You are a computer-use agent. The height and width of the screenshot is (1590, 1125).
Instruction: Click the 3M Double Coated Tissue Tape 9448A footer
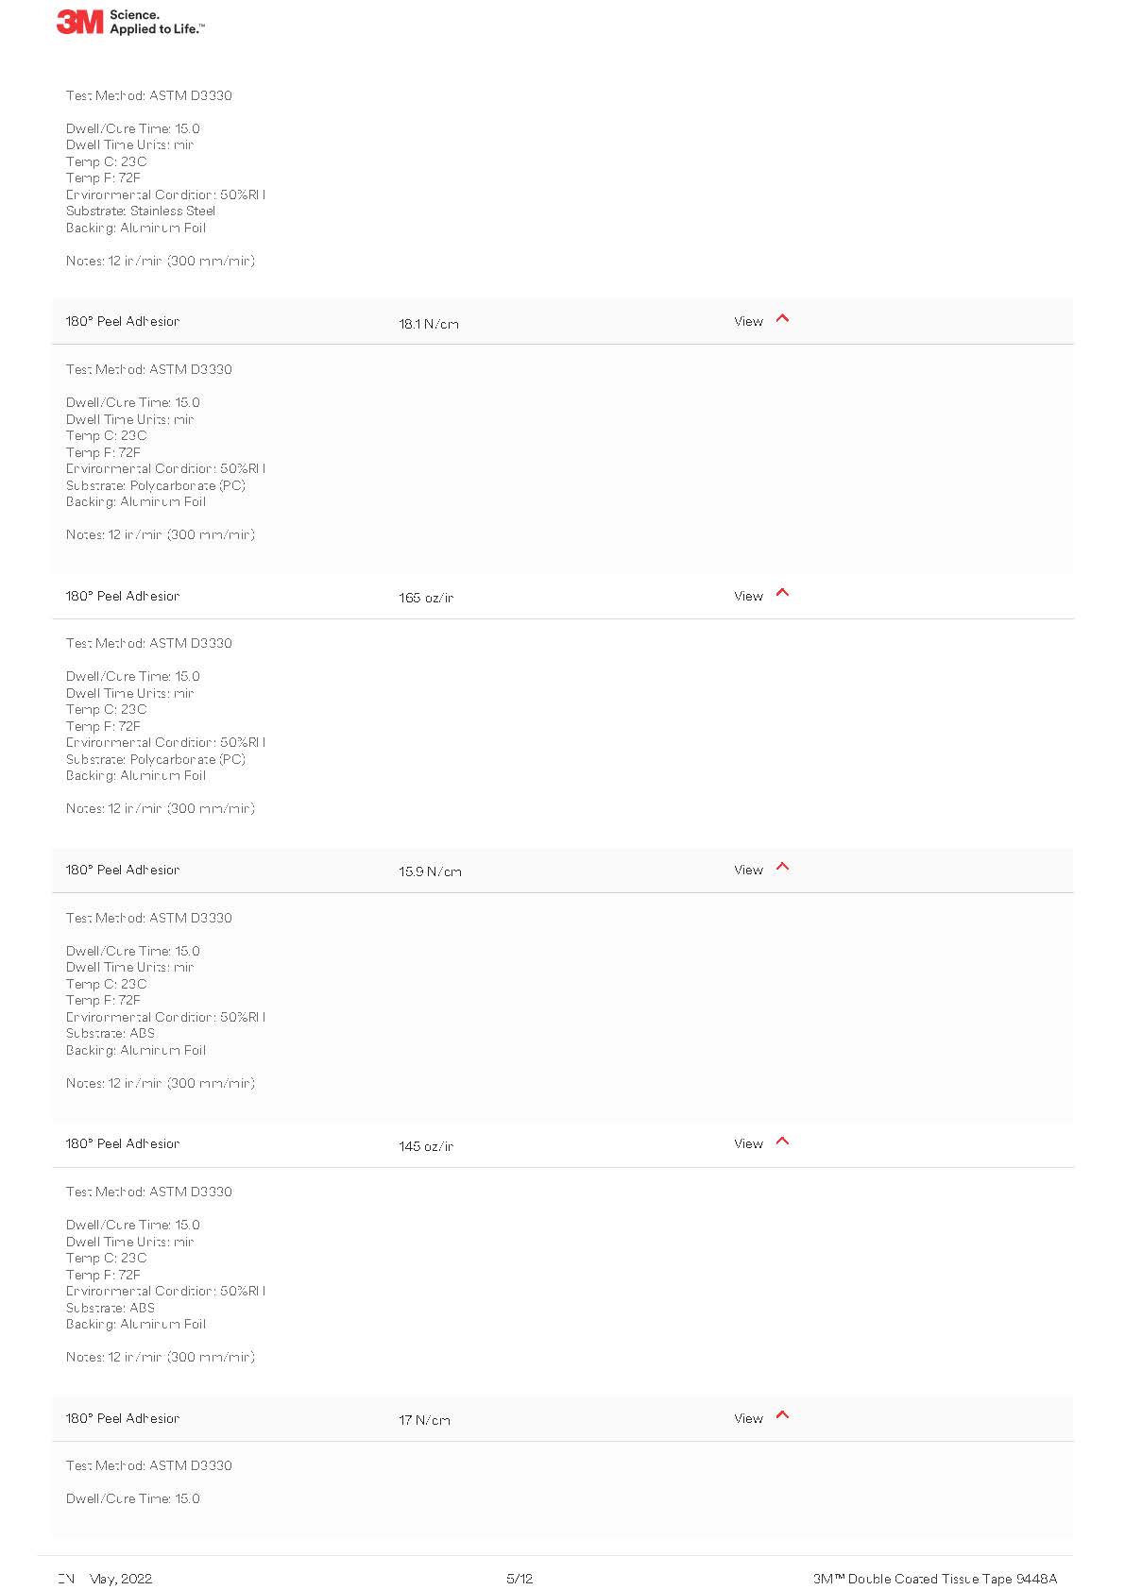935,1579
